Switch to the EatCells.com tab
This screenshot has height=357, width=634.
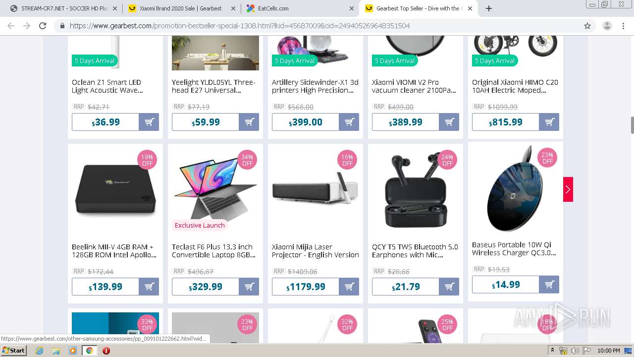point(300,8)
